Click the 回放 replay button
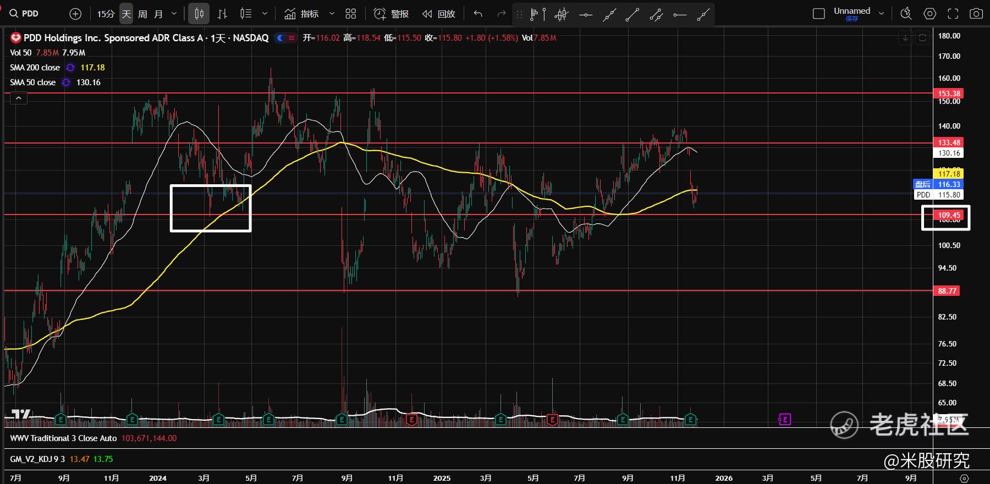 [439, 14]
